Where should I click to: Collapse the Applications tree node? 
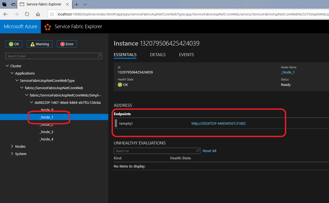pos(12,73)
